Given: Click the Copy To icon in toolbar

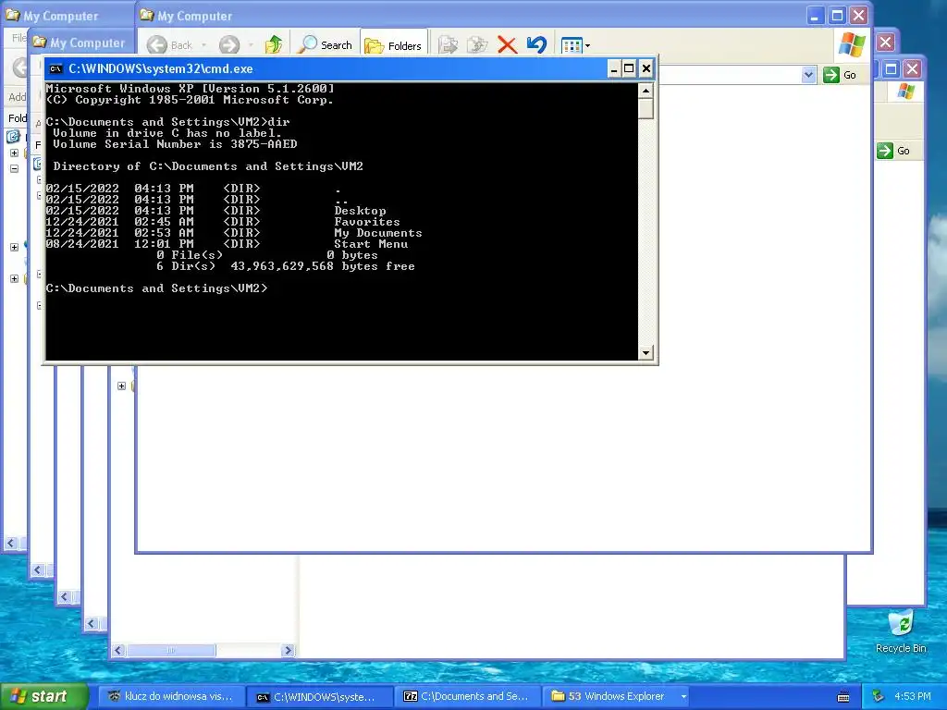Looking at the screenshot, I should click(x=477, y=44).
